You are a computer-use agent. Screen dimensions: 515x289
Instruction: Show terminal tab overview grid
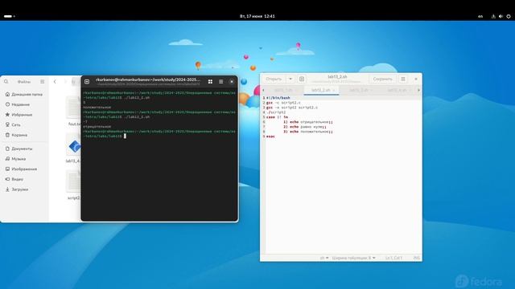click(210, 82)
